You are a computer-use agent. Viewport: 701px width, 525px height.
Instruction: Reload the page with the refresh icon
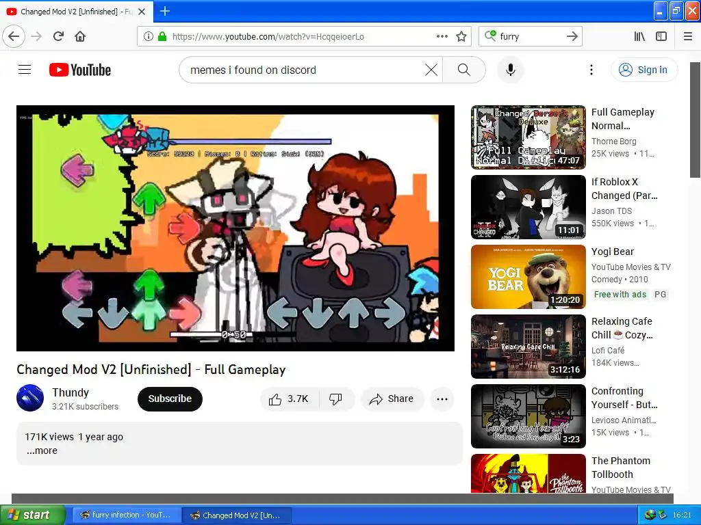[58, 36]
